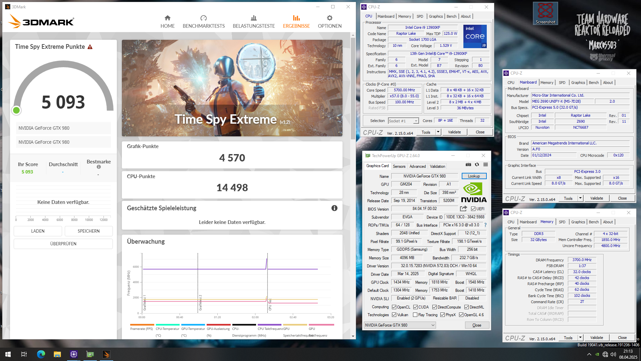Open Validation tab in GPU-Z
The width and height of the screenshot is (641, 361).
tap(437, 166)
